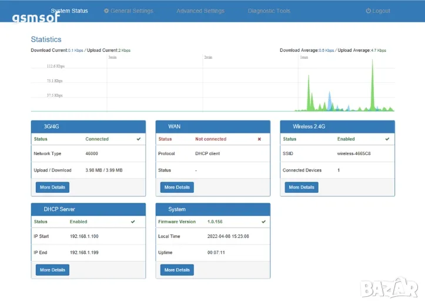Select the SSID value wireless-4665C8

(x=353, y=153)
